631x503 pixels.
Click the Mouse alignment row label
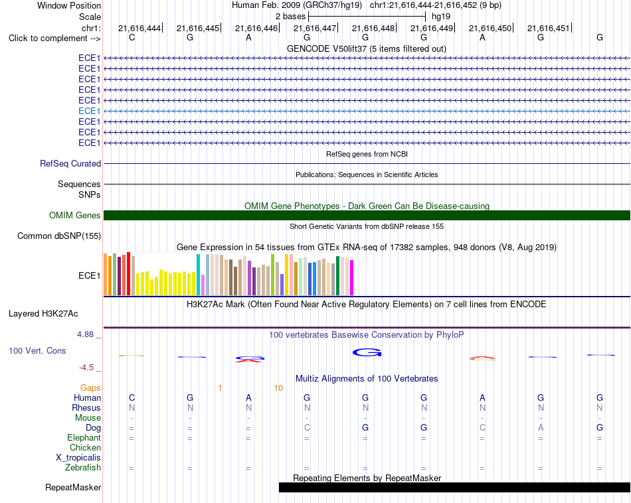[88, 418]
